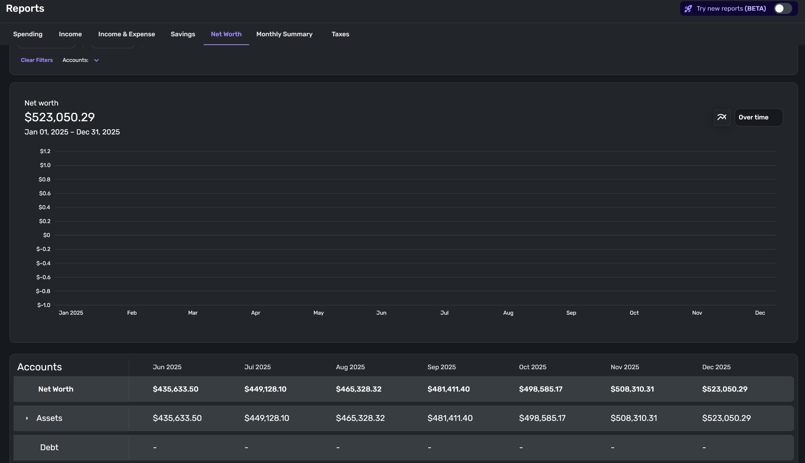Expand the Accounts filter chevron
The image size is (805, 463).
click(97, 60)
